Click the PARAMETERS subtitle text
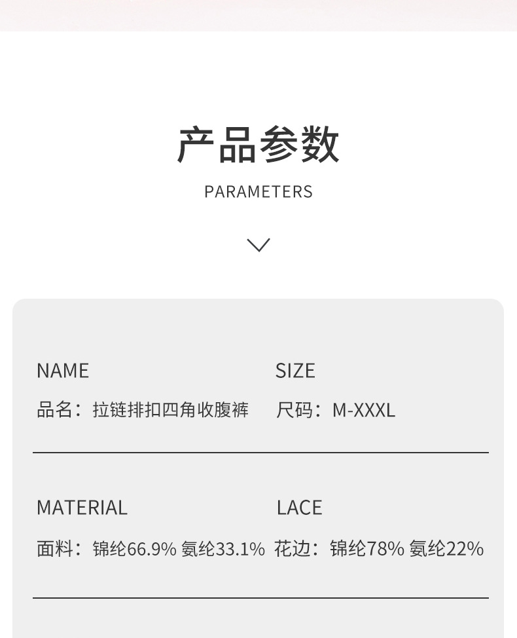This screenshot has height=638, width=517. 258,192
